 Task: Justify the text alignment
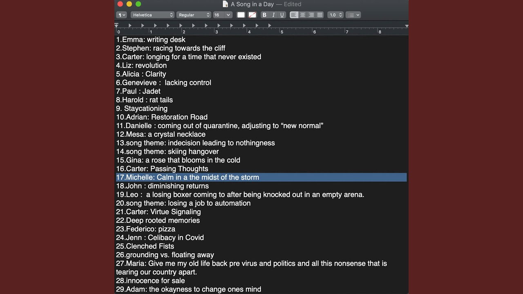pyautogui.click(x=320, y=15)
